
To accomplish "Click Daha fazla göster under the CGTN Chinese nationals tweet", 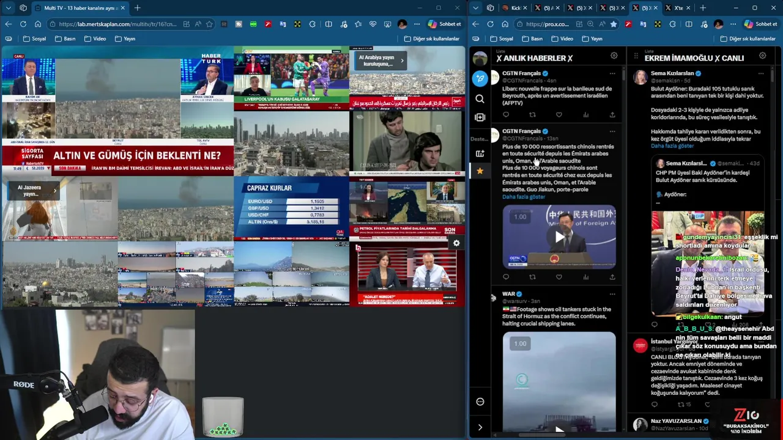I will [x=524, y=197].
